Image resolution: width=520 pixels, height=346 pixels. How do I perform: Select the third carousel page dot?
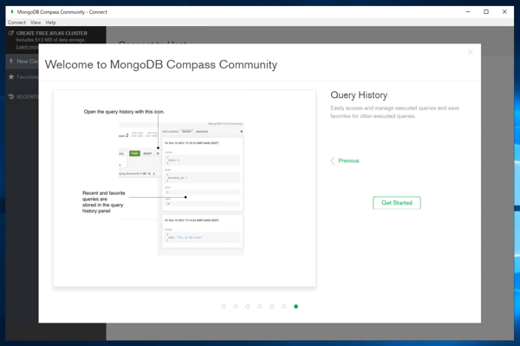click(x=248, y=306)
